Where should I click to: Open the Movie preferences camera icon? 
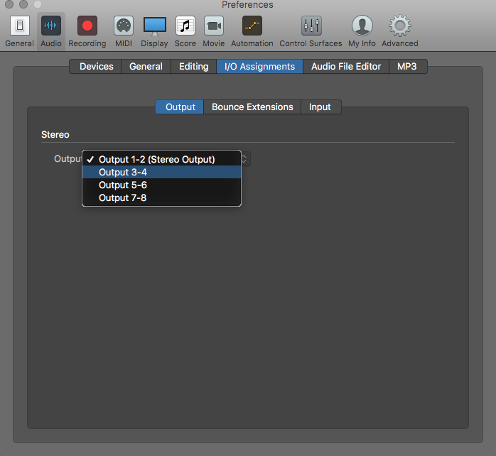(214, 26)
